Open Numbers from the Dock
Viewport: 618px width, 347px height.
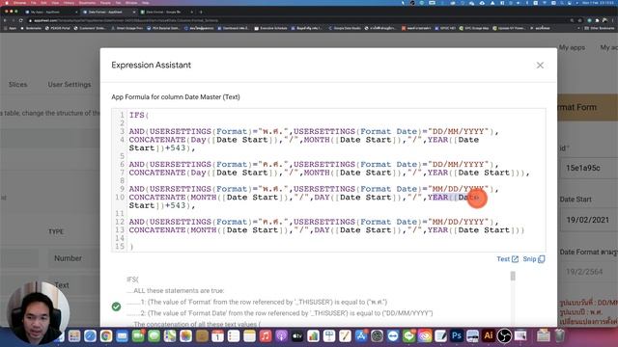coord(313,335)
